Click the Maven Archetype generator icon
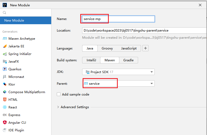 [5, 38]
